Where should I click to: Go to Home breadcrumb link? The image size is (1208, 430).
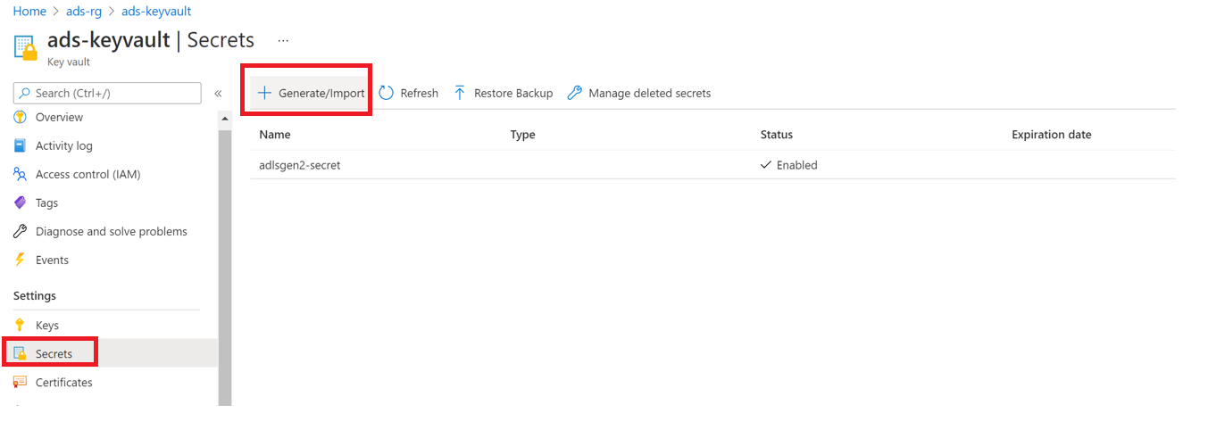(29, 12)
